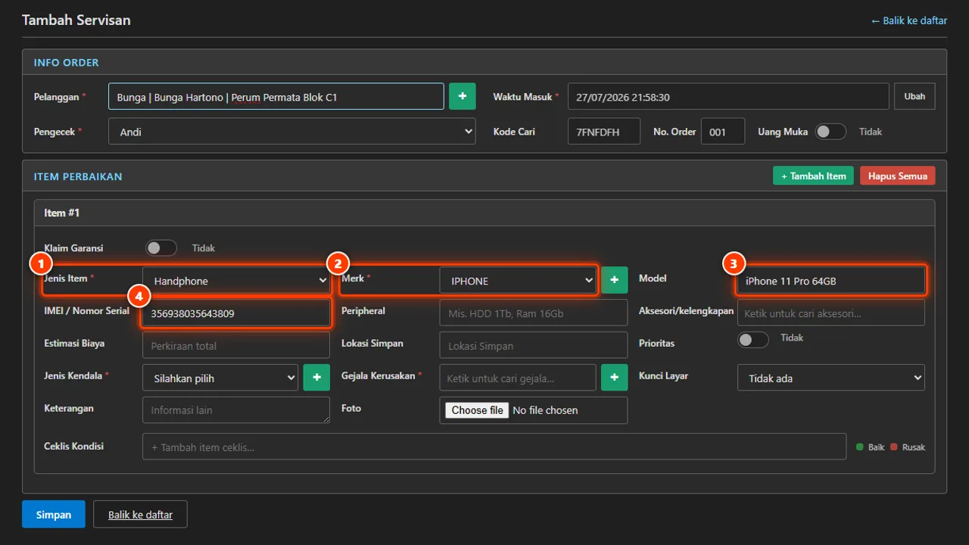
Task: Expand the Kunci Layar dropdown
Action: click(831, 378)
